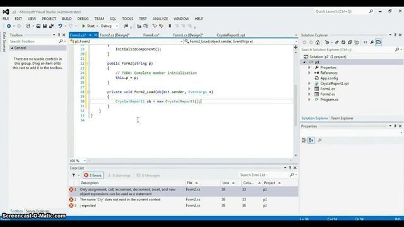Click the bookmark toolbar icon
404x227 pixels.
170,26
